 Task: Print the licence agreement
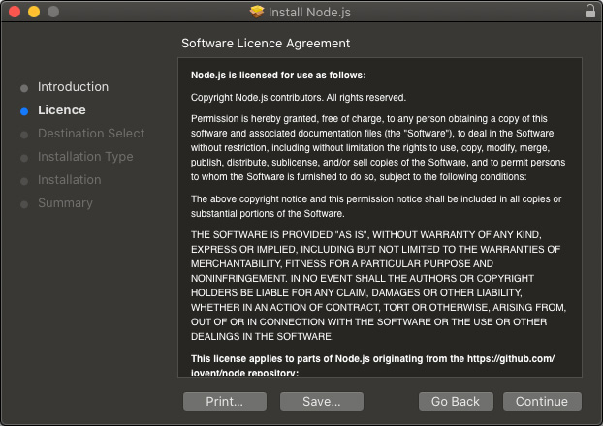(x=224, y=401)
